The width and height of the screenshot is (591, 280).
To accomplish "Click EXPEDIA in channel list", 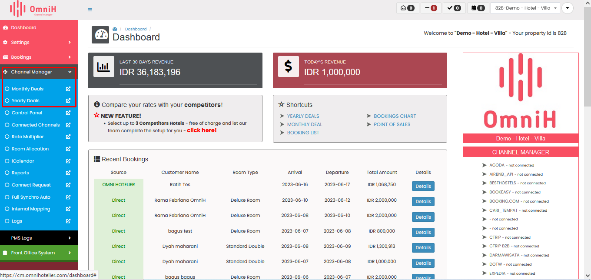I will pyautogui.click(x=498, y=273).
